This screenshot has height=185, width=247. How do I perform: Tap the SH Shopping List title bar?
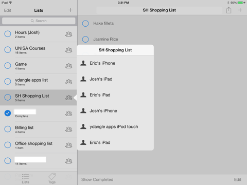coord(160,10)
